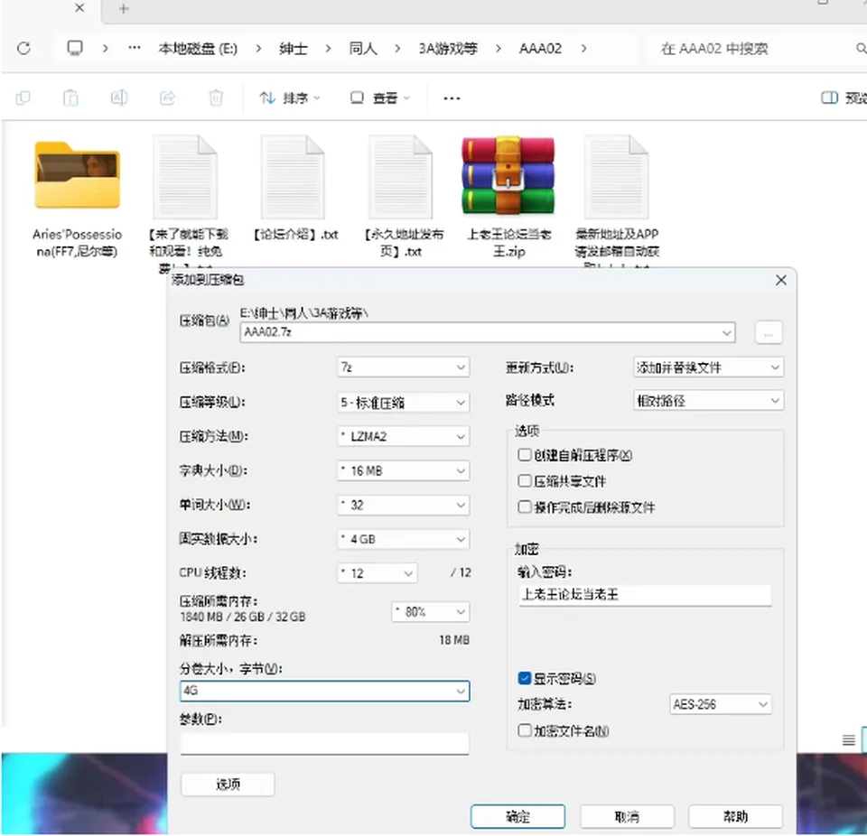
Task: Click the copy icon in Explorer toolbar
Action: 23,98
